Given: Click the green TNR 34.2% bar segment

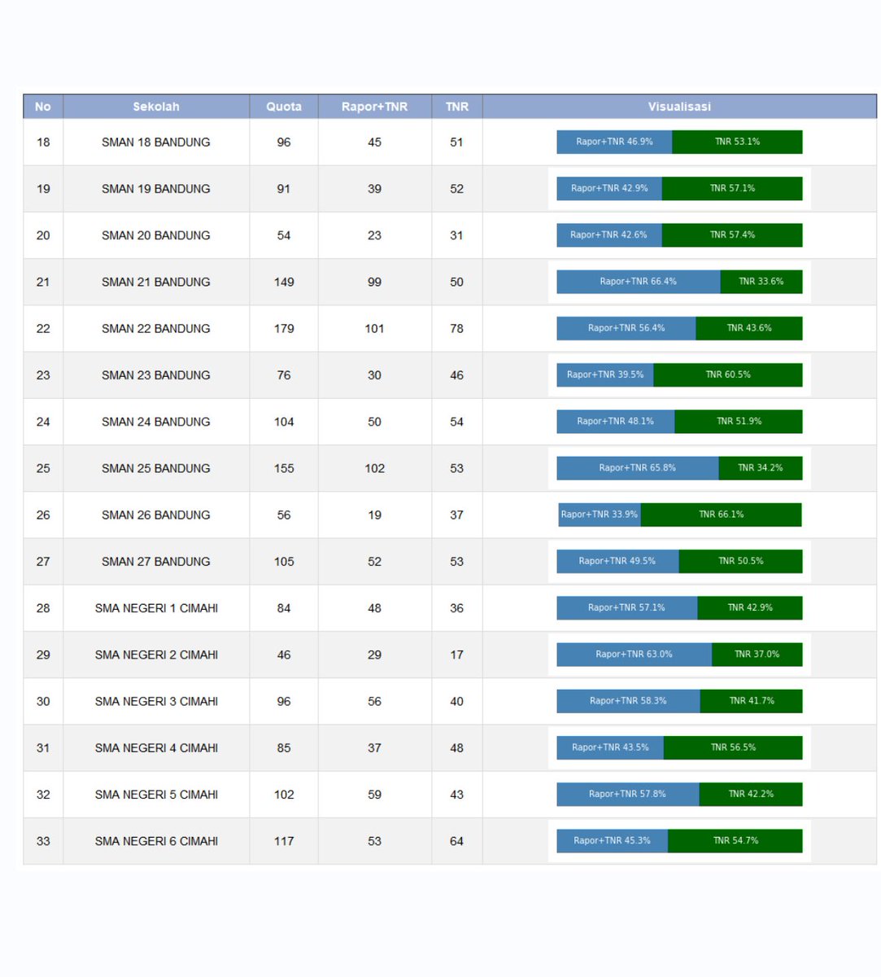Looking at the screenshot, I should click(761, 468).
